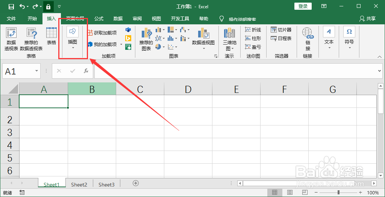Image resolution: width=385 pixels, height=197 pixels.
Task: Click the People Graph add-in icon
Action: 128,46
